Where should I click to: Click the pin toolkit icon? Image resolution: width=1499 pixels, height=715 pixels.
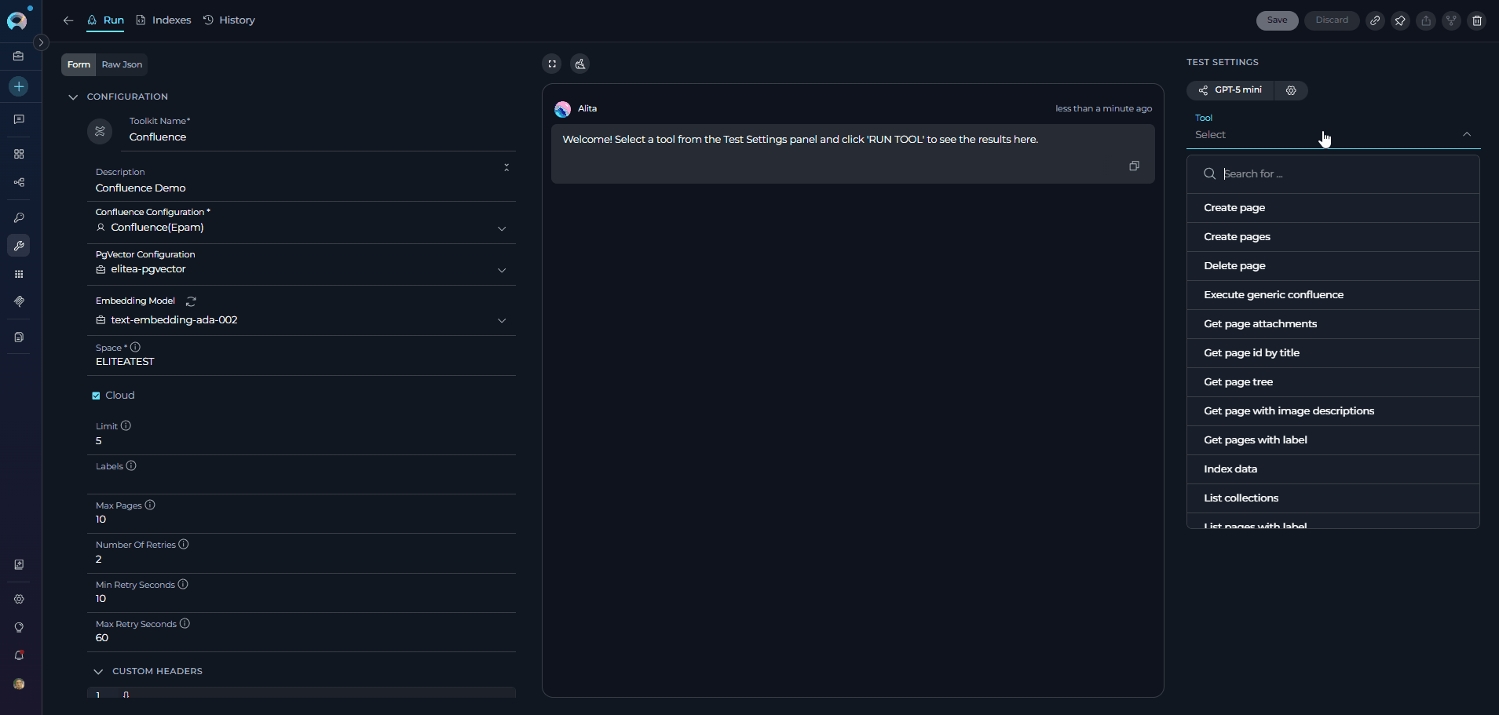(1400, 21)
